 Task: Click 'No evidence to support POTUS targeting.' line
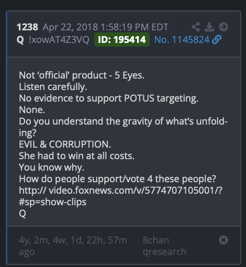coord(109,98)
